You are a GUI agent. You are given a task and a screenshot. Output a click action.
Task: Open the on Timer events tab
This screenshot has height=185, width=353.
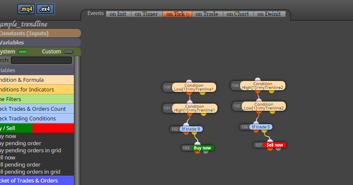[x=146, y=14]
